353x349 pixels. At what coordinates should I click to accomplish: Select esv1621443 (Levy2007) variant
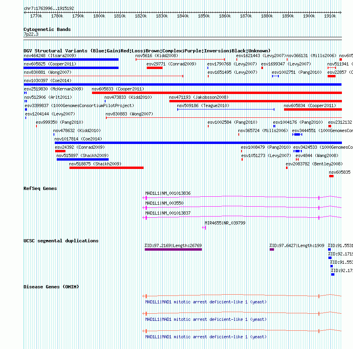pyautogui.click(x=261, y=56)
